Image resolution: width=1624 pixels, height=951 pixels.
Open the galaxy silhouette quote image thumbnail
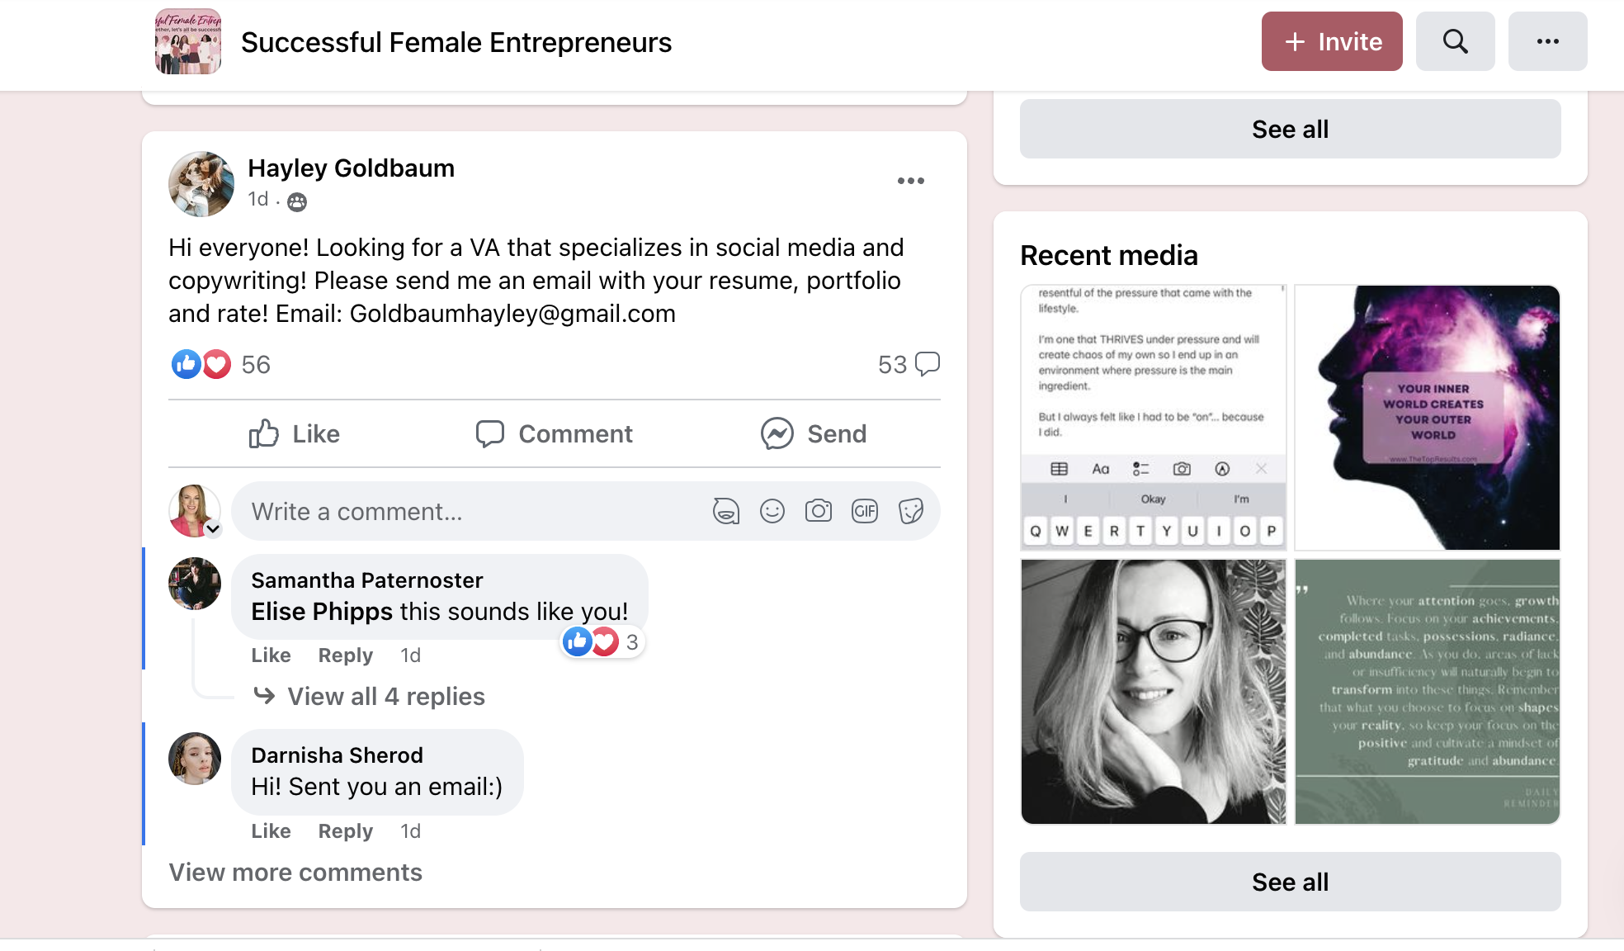1427,418
